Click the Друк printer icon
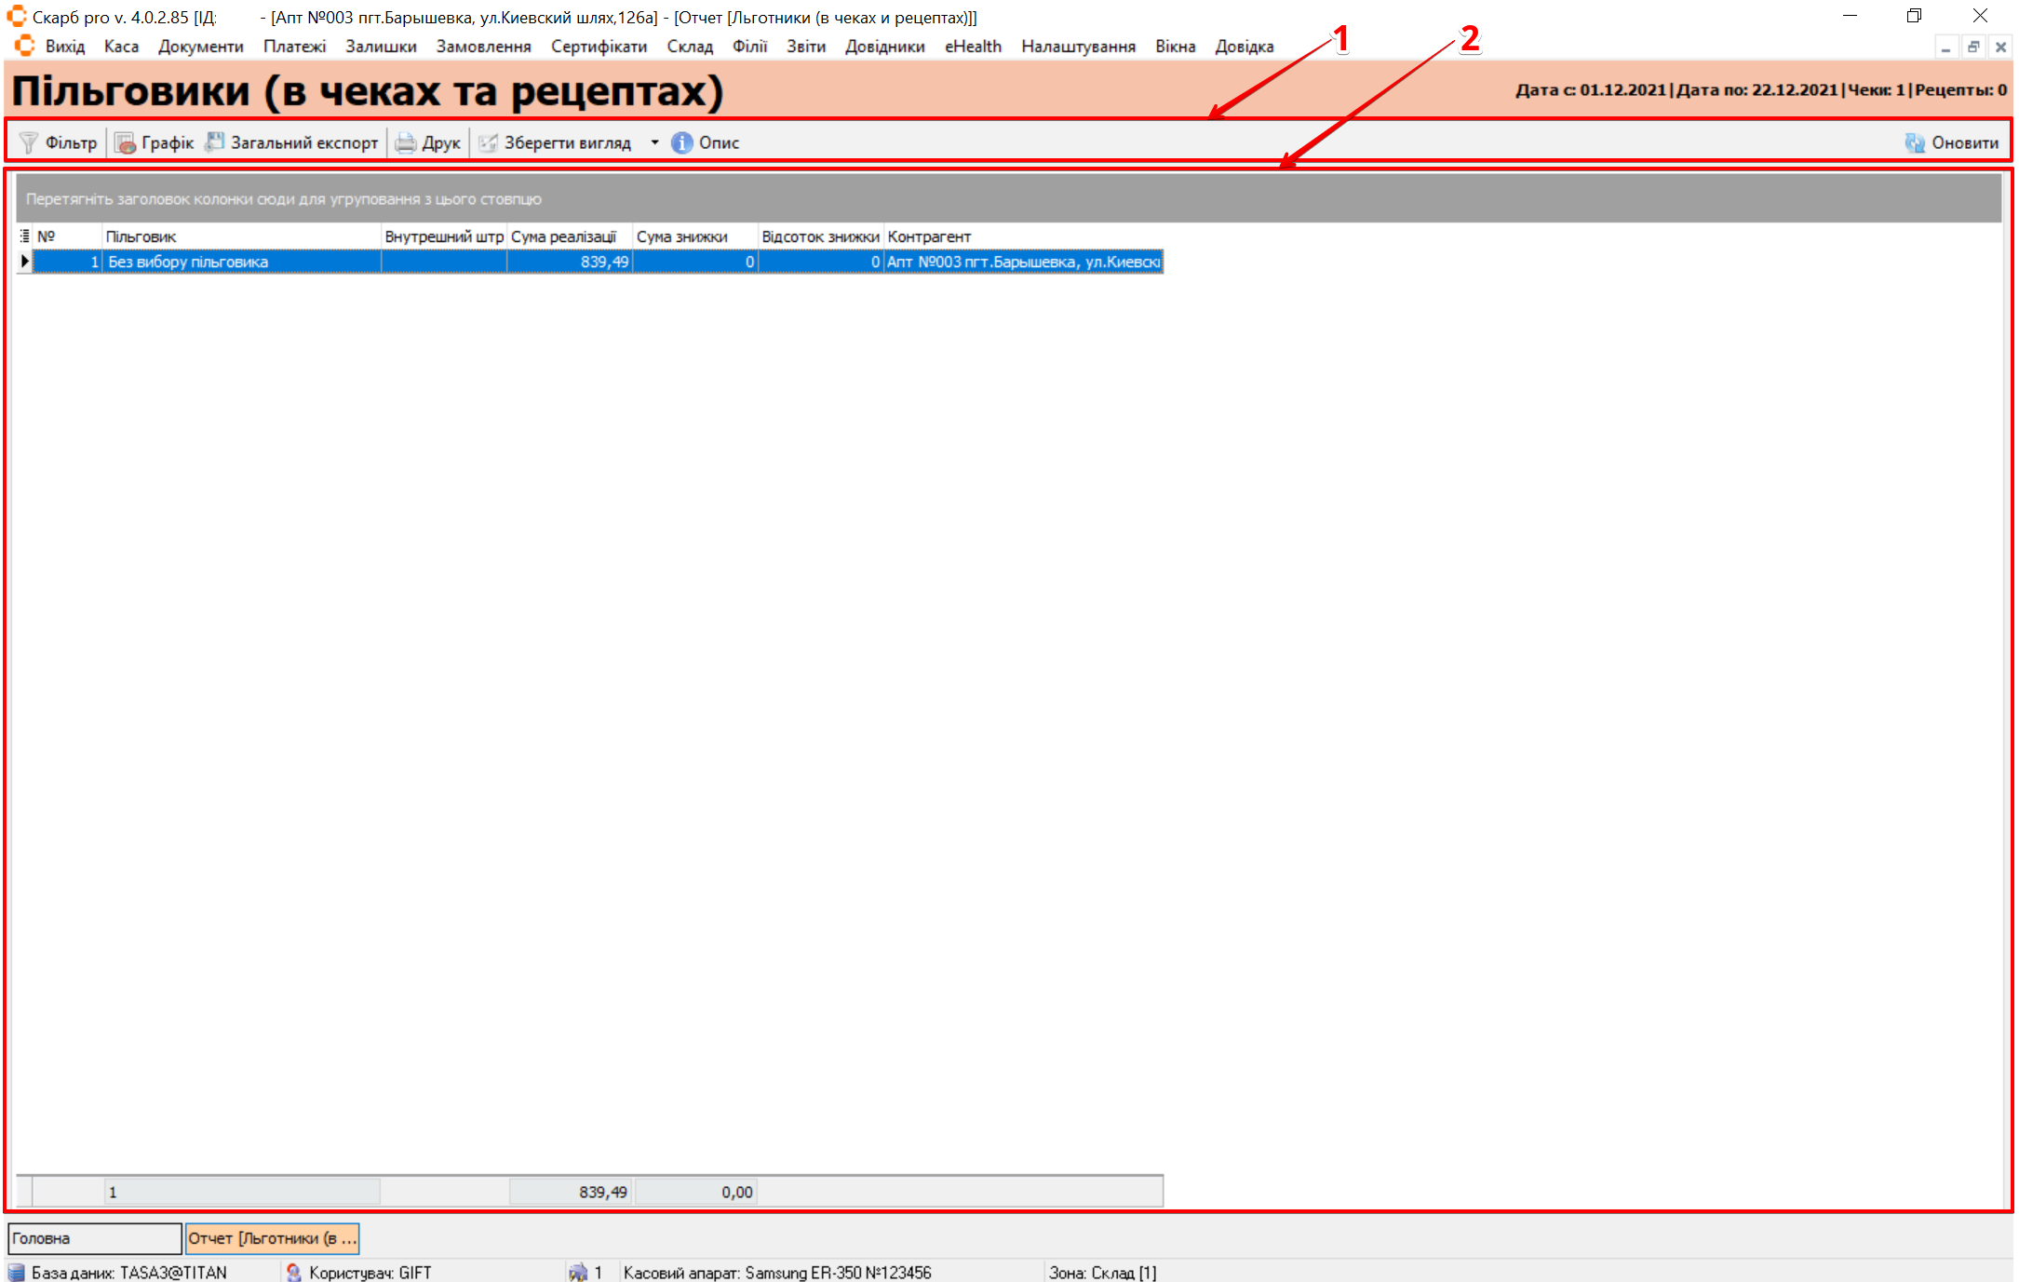 pos(406,142)
